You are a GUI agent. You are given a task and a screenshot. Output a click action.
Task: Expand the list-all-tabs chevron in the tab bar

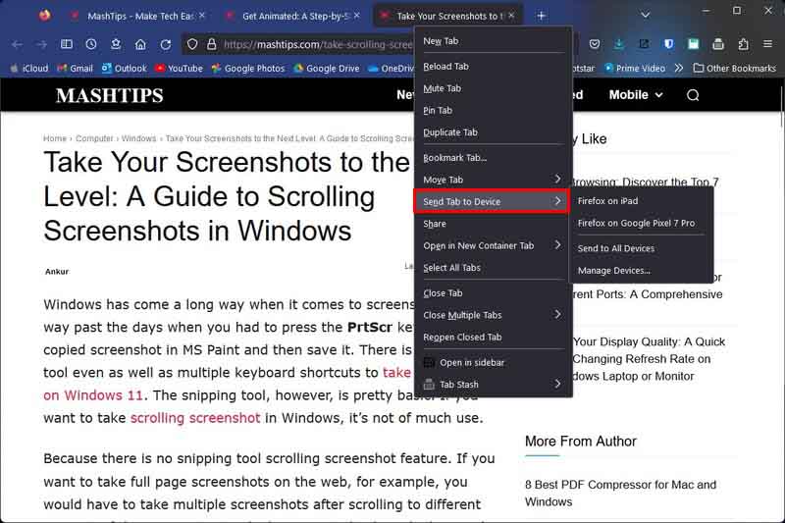[646, 16]
